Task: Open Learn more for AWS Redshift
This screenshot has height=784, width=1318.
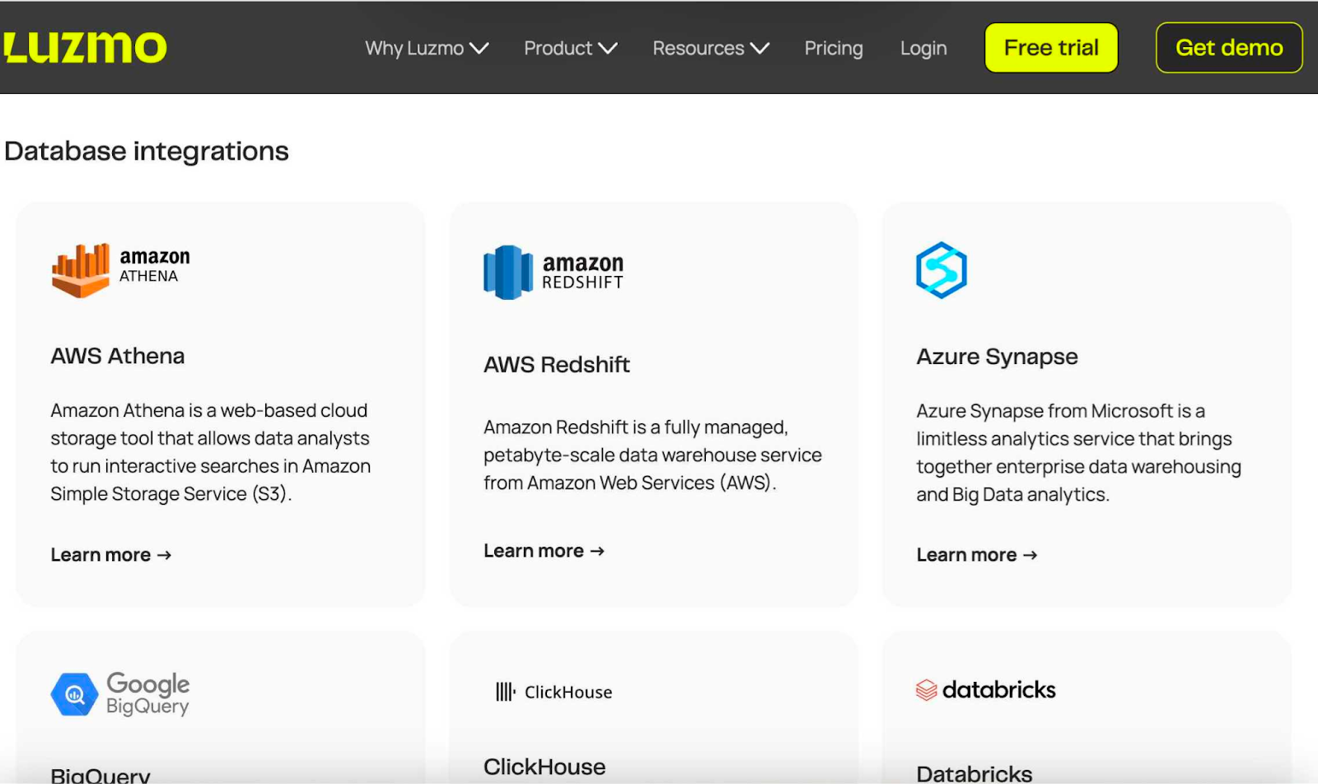Action: pos(543,550)
